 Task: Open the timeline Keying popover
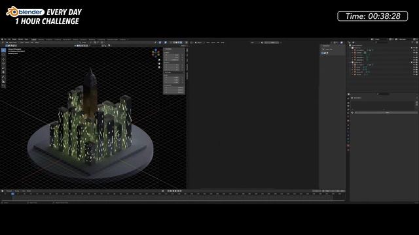coord(16,191)
